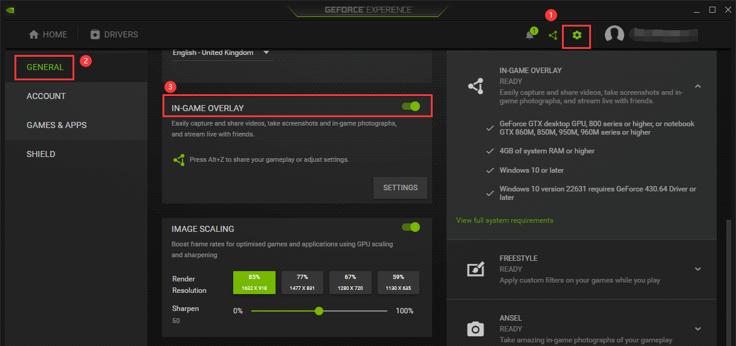Image resolution: width=736 pixels, height=346 pixels.
Task: Open View full system requirements link
Action: coord(505,220)
